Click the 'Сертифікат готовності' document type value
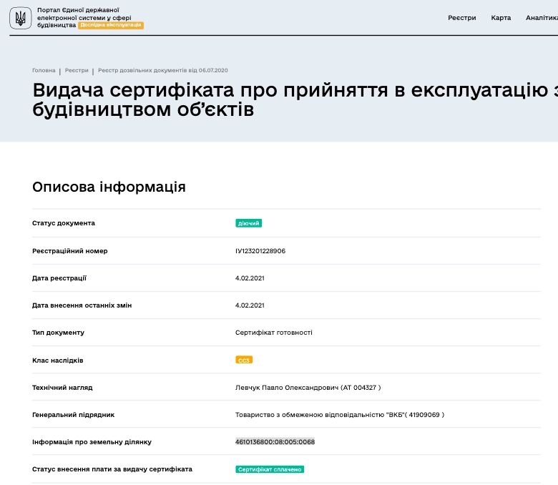This screenshot has width=558, height=485. (274, 333)
